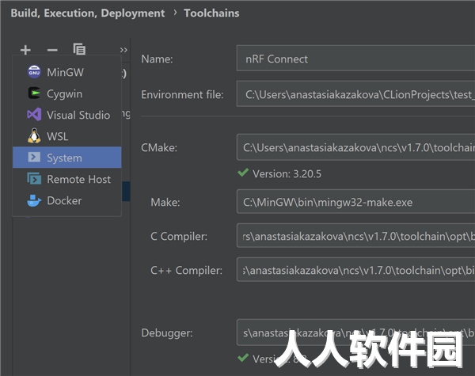
Task: Click the plus icon to add a toolchain
Action: [x=26, y=50]
